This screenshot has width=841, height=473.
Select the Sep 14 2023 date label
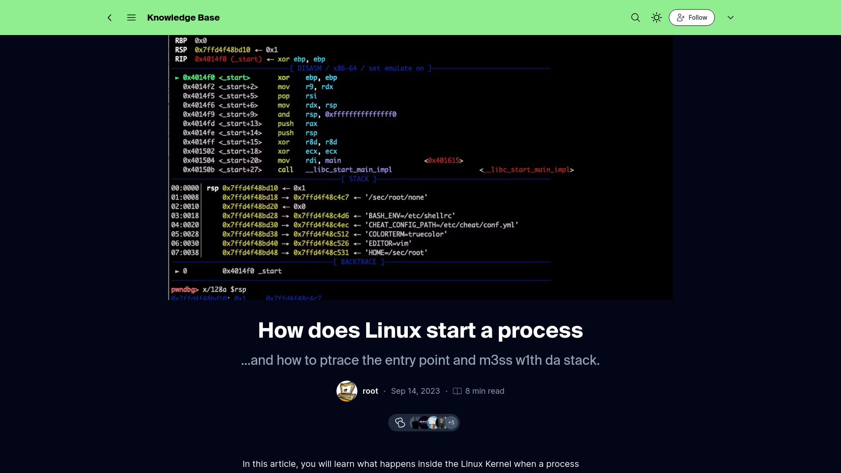click(x=415, y=391)
